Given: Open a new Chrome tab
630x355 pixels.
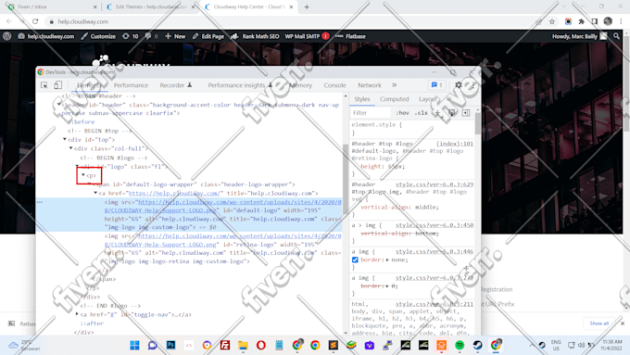Looking at the screenshot, I should [307, 6].
